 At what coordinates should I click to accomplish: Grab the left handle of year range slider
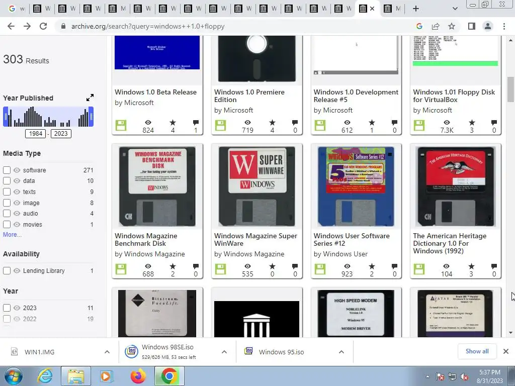click(6, 117)
